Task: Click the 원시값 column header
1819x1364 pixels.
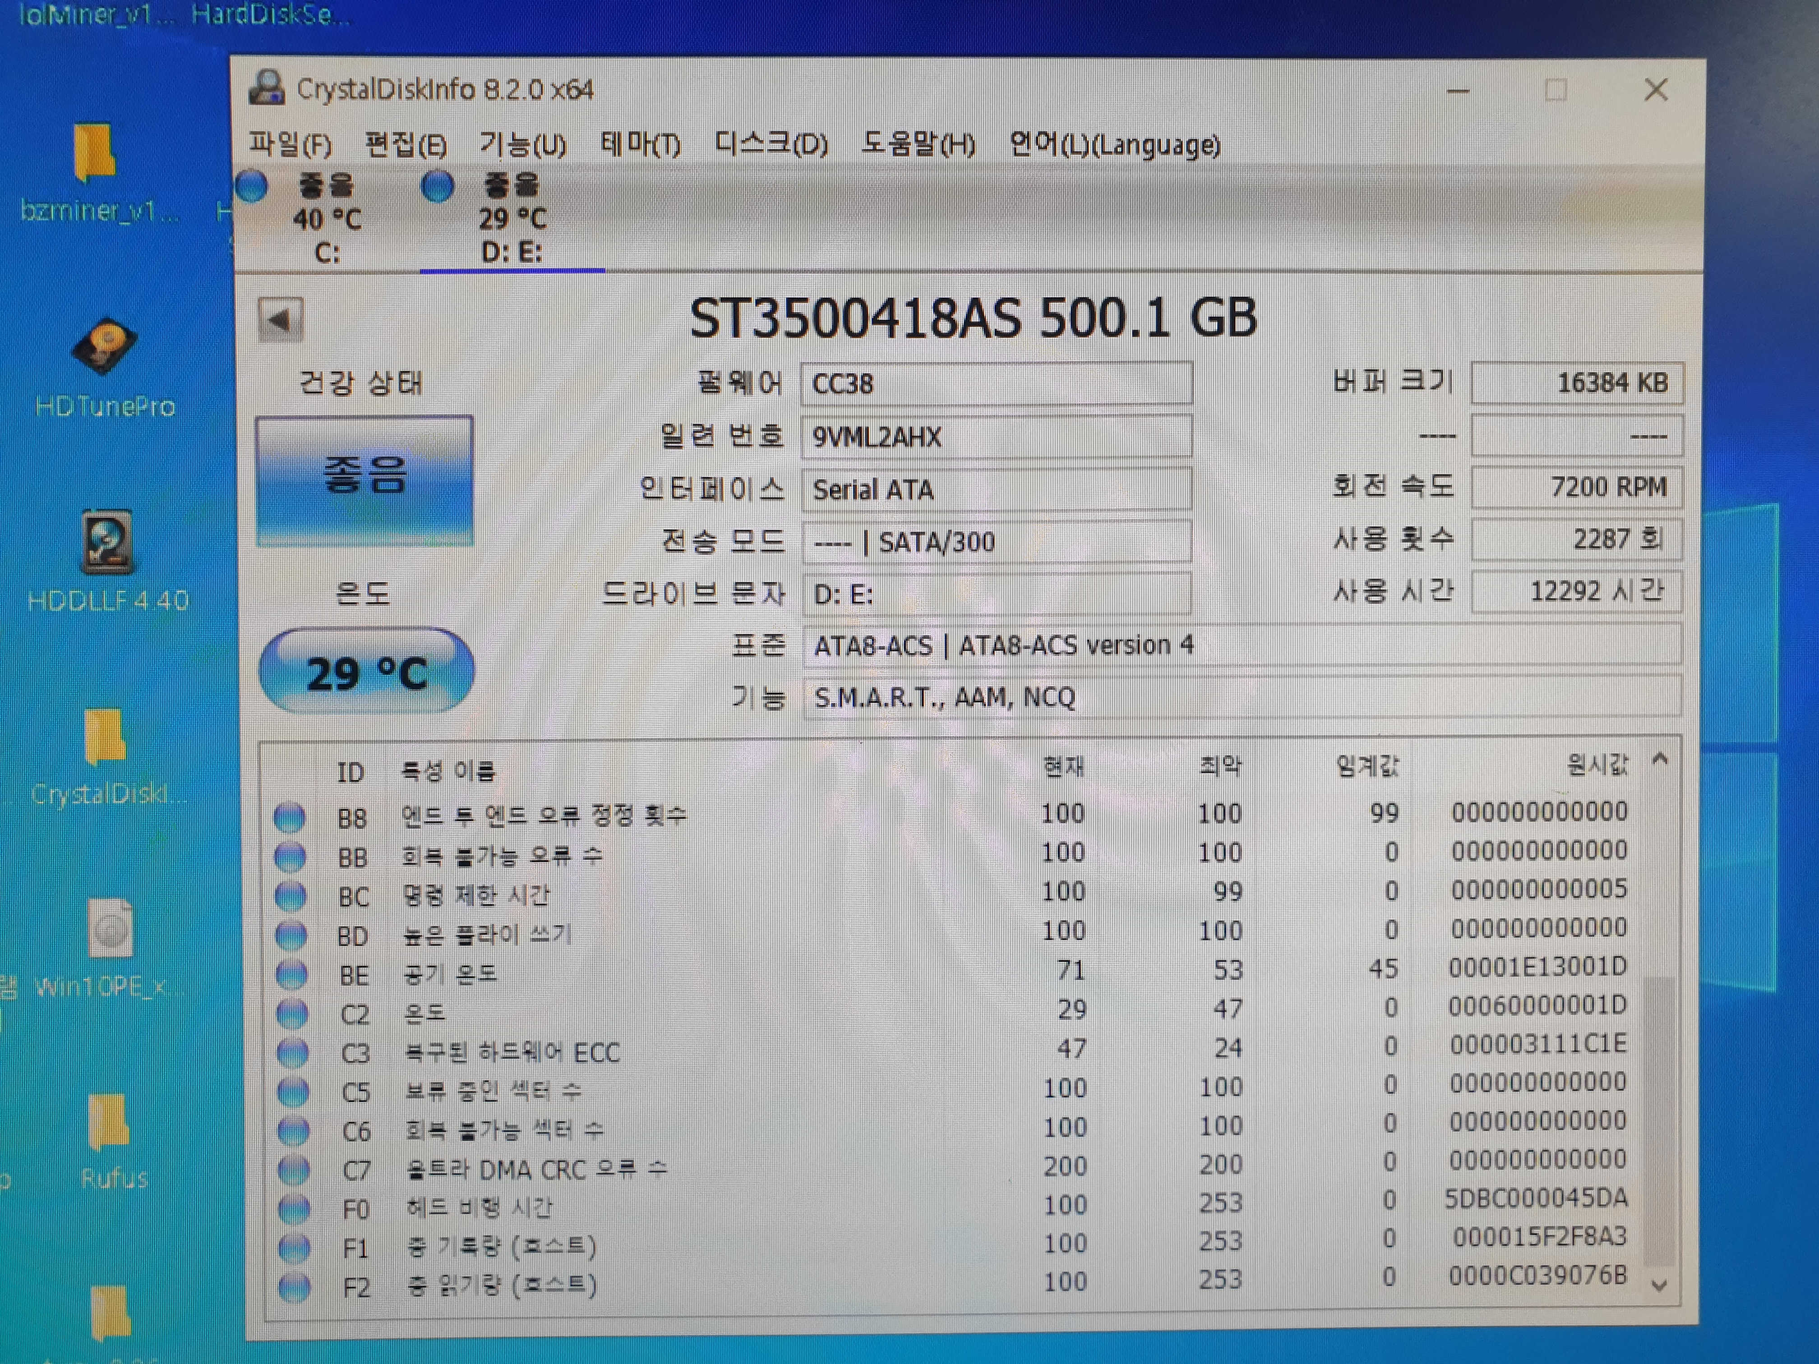Action: pos(1597,765)
